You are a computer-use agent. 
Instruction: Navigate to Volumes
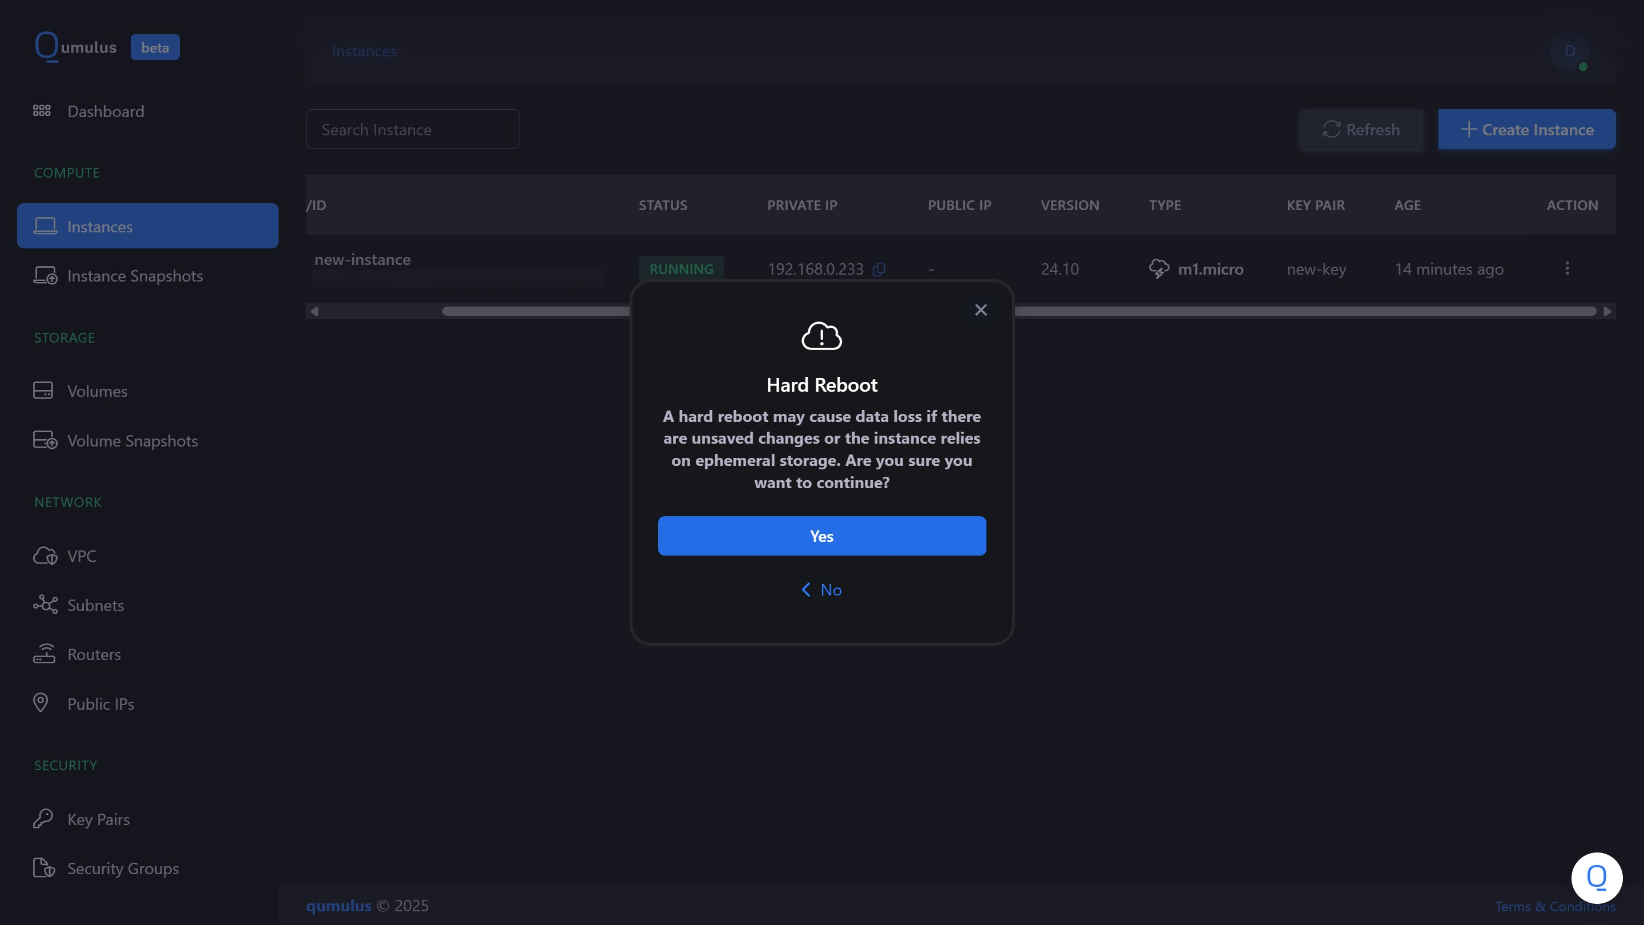point(97,391)
